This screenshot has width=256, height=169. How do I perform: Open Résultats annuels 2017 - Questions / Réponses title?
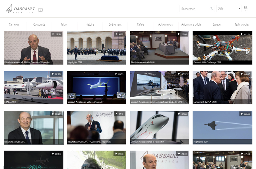[89, 142]
